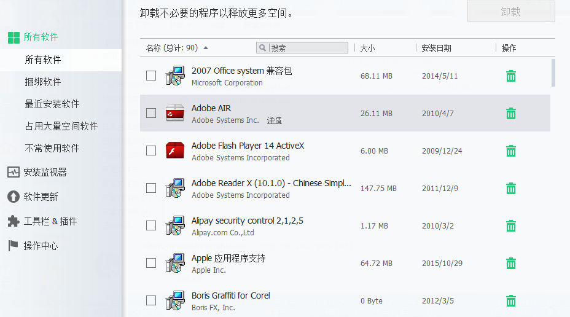
Task: Click the green 所有软件 grid icon
Action: coord(14,37)
